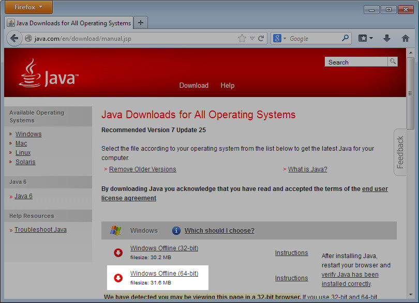Click the Java site search magnifier button
This screenshot has width=419, height=303.
[x=393, y=61]
